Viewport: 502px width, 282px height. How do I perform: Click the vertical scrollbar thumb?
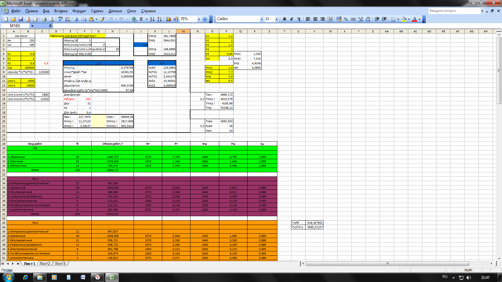coord(499,70)
